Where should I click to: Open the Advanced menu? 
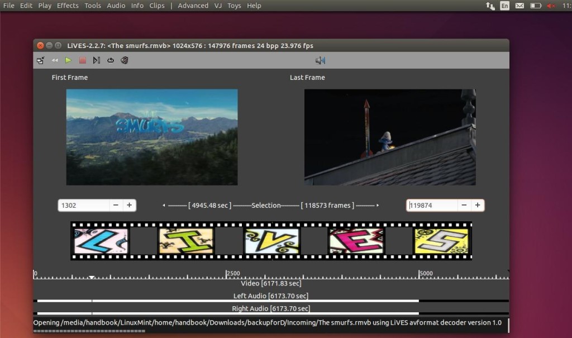tap(193, 6)
